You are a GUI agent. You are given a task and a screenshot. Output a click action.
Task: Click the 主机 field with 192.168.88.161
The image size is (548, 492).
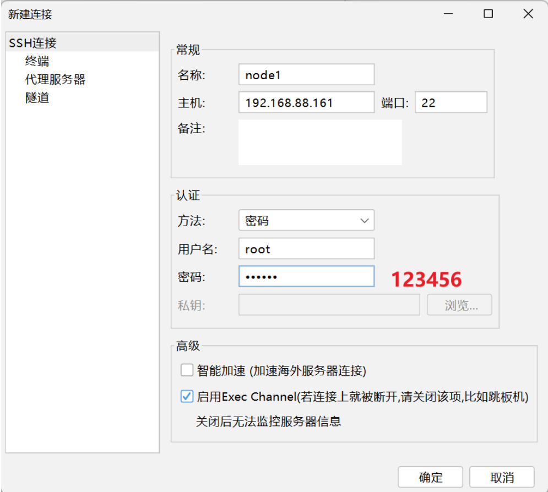(x=306, y=102)
